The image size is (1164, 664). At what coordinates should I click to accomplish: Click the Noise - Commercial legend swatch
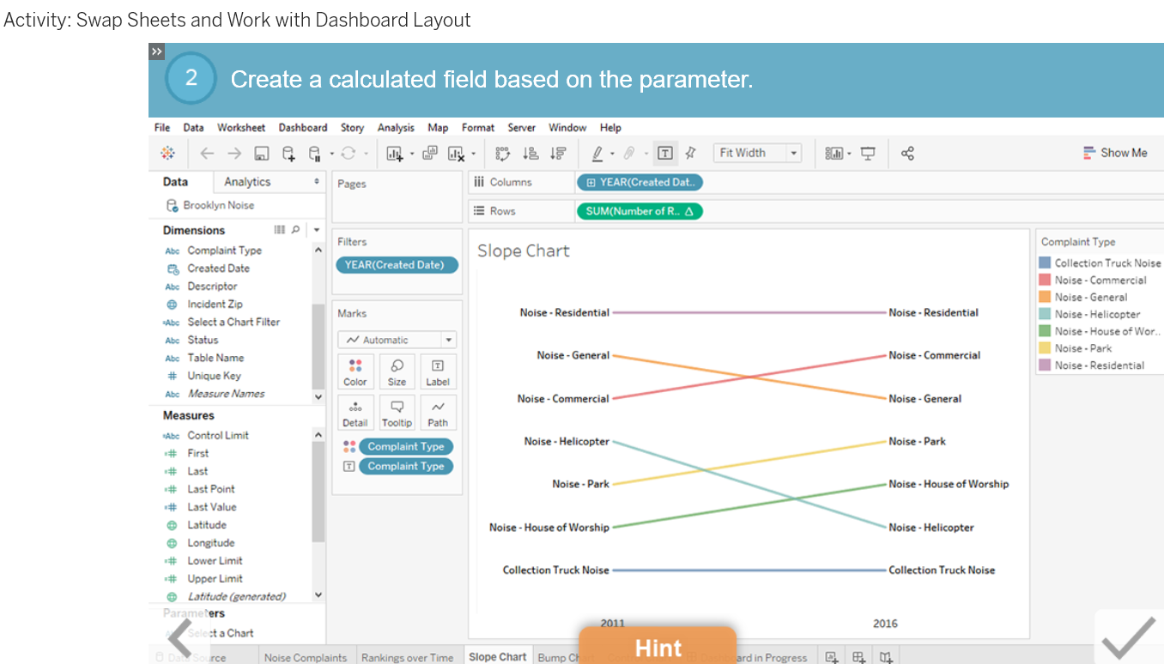[x=1045, y=281]
